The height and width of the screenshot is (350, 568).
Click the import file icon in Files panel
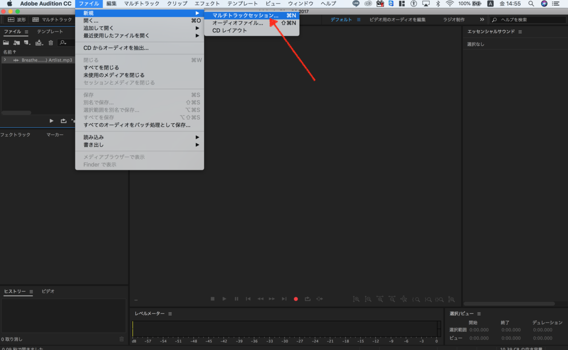(x=17, y=43)
